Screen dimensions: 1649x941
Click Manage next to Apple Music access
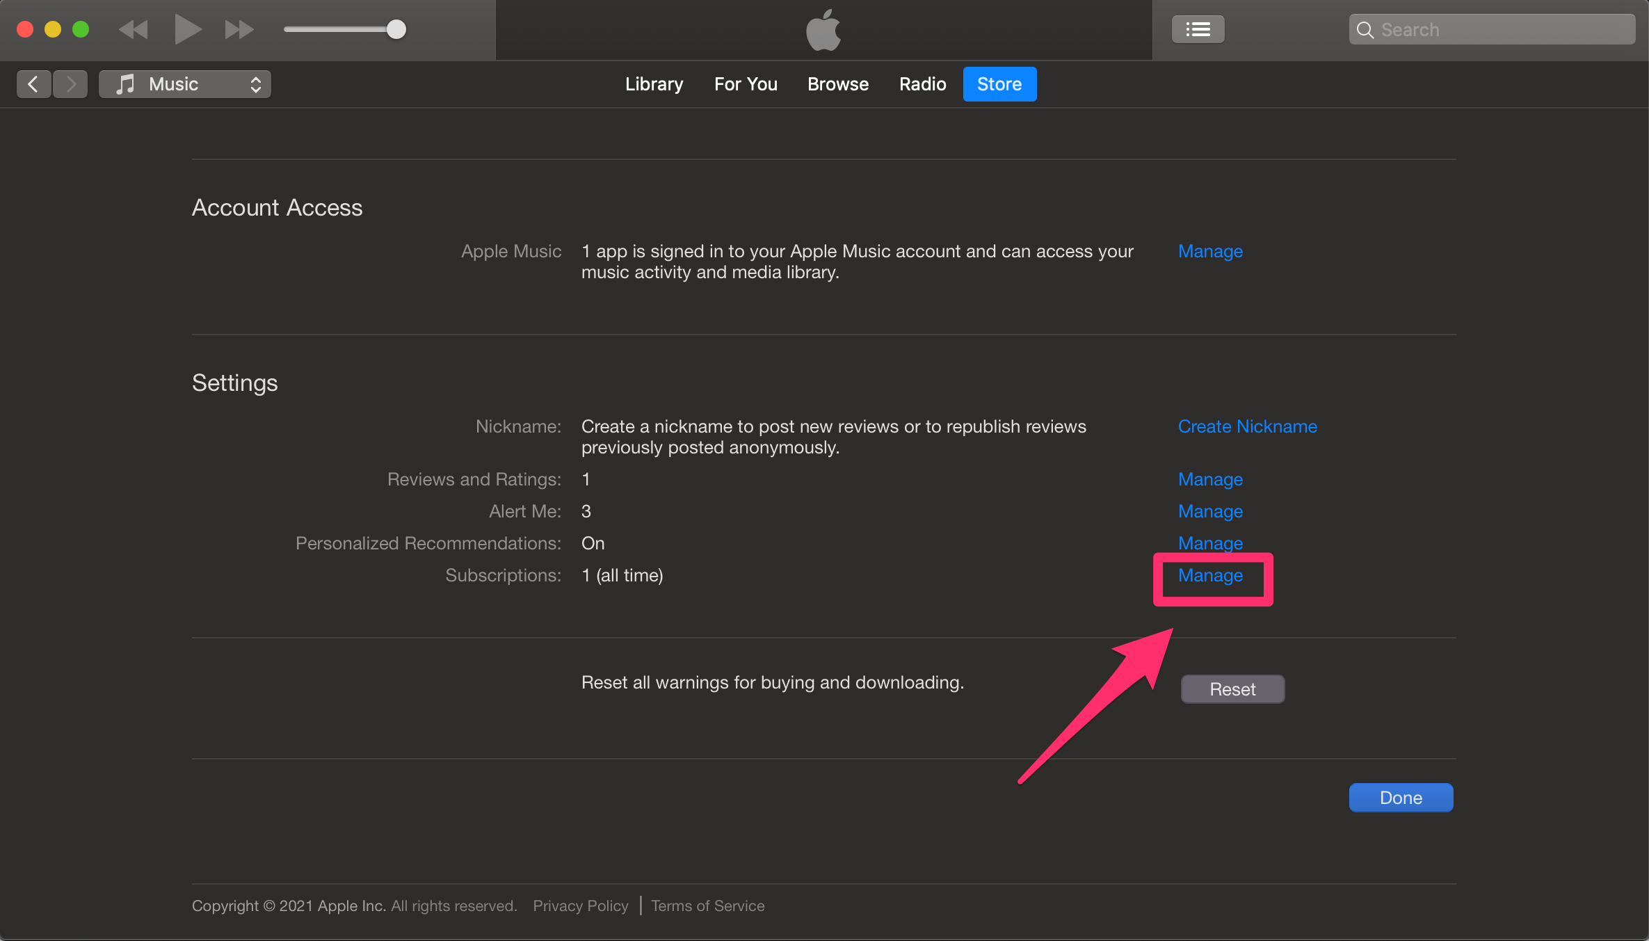pyautogui.click(x=1209, y=251)
